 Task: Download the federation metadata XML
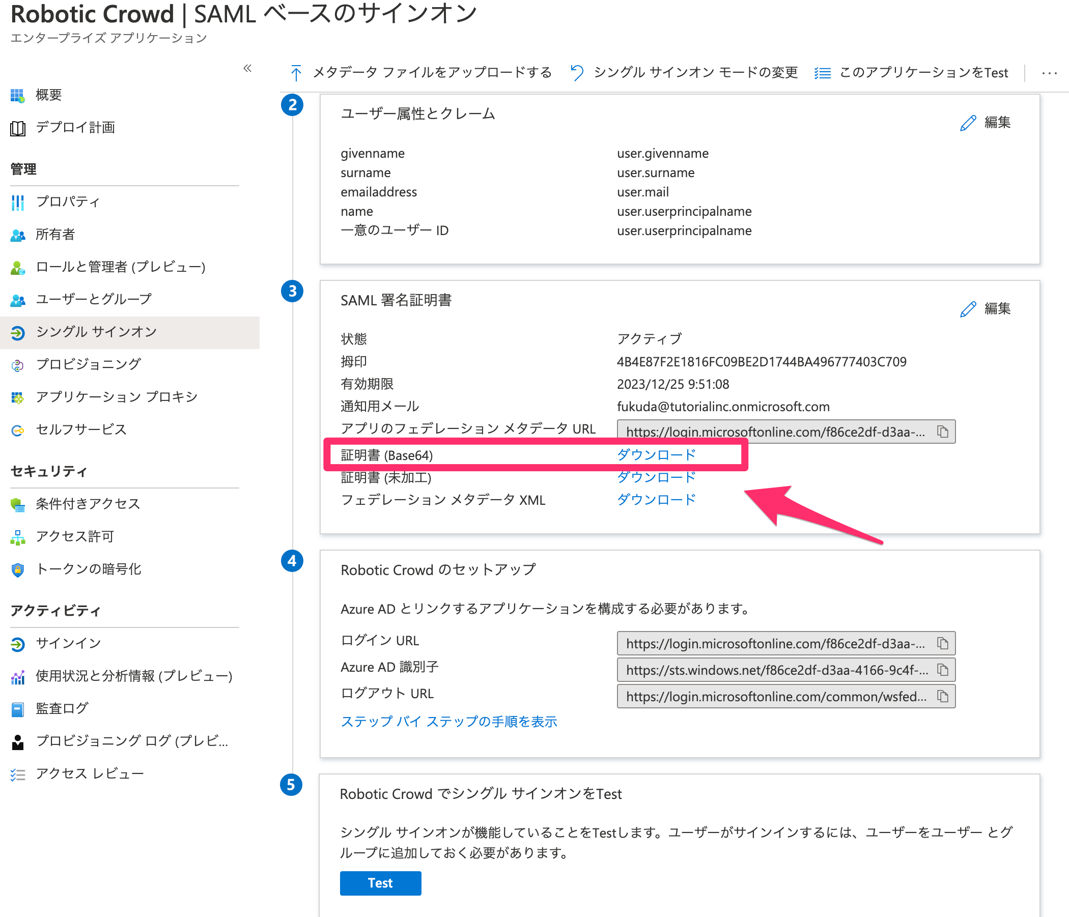(x=656, y=499)
